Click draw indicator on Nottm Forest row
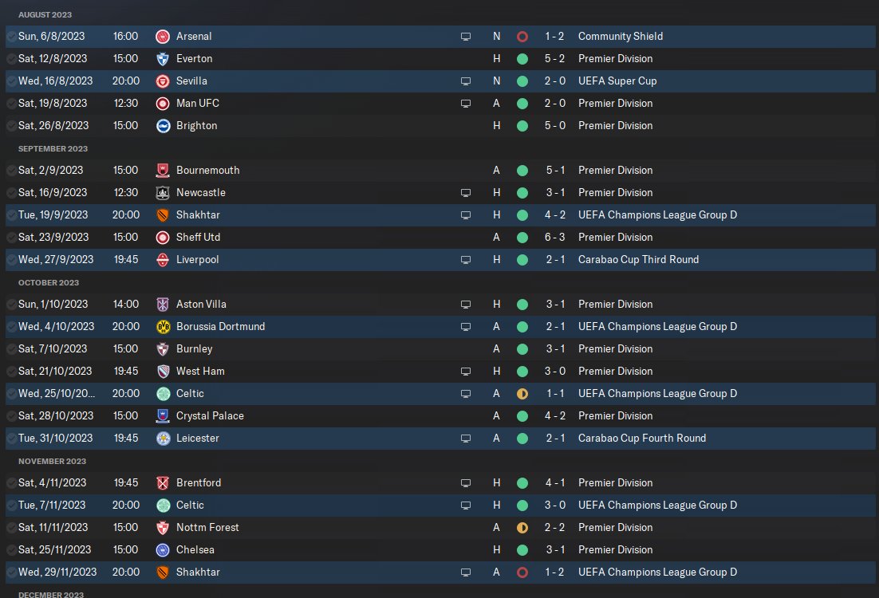The height and width of the screenshot is (598, 879). pos(522,528)
